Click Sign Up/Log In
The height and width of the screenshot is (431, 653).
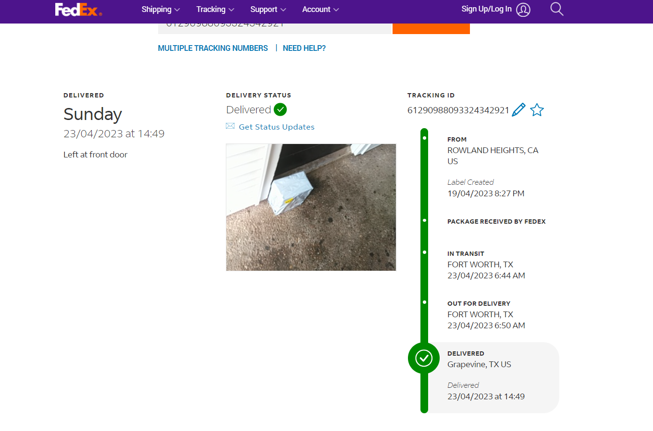click(486, 9)
